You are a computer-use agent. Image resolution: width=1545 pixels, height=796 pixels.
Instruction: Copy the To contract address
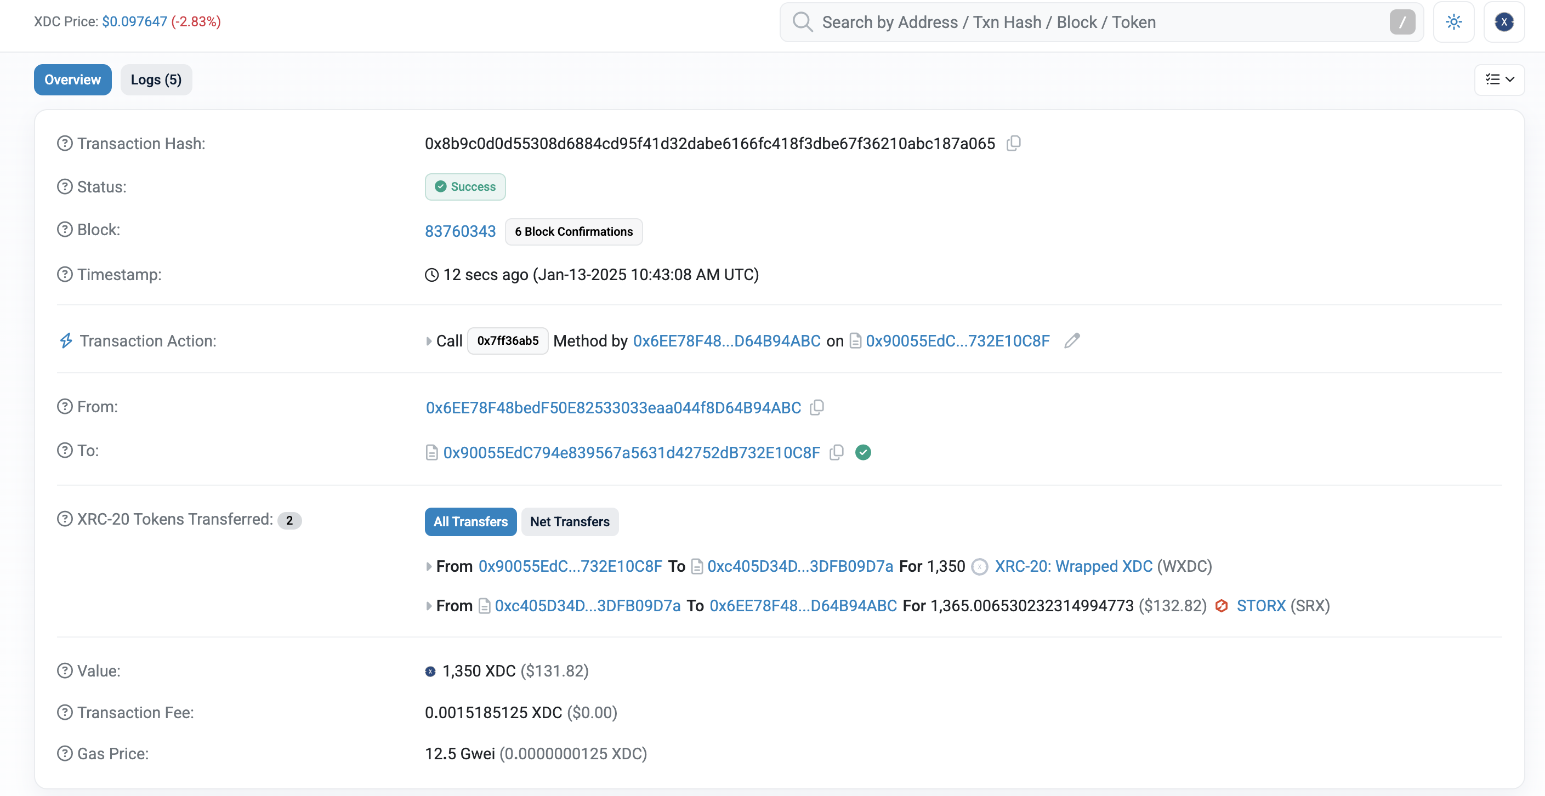point(837,452)
